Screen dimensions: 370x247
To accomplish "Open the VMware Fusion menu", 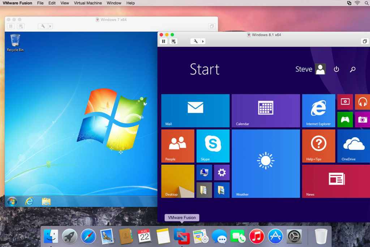I will coord(17,3).
